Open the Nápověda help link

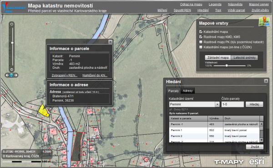click(235, 5)
